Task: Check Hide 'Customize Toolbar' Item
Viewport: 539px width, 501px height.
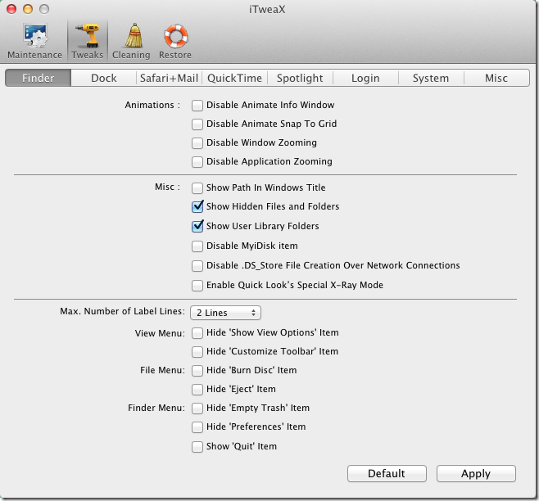Action: (x=197, y=352)
